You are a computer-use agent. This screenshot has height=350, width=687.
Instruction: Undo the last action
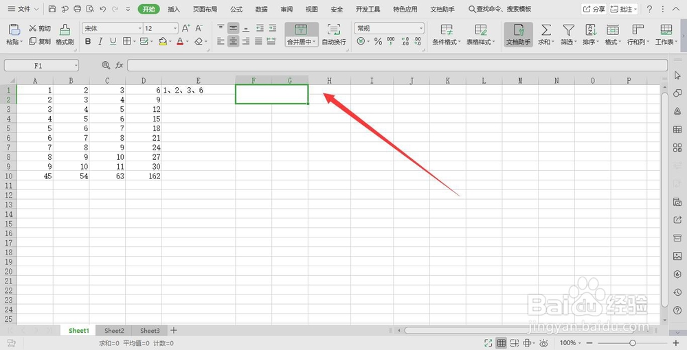tap(102, 9)
